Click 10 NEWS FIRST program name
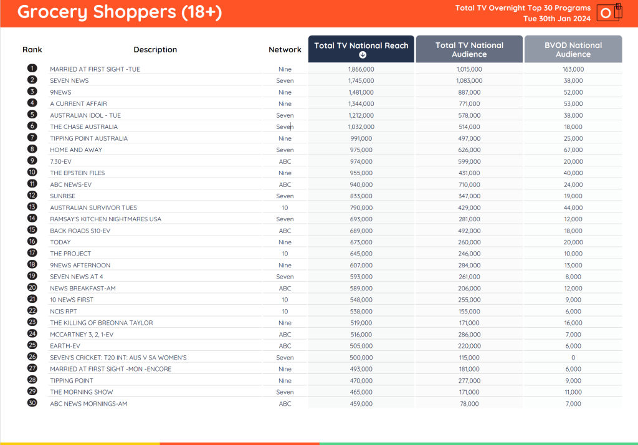Viewport: 638px width, 445px height. pos(72,300)
